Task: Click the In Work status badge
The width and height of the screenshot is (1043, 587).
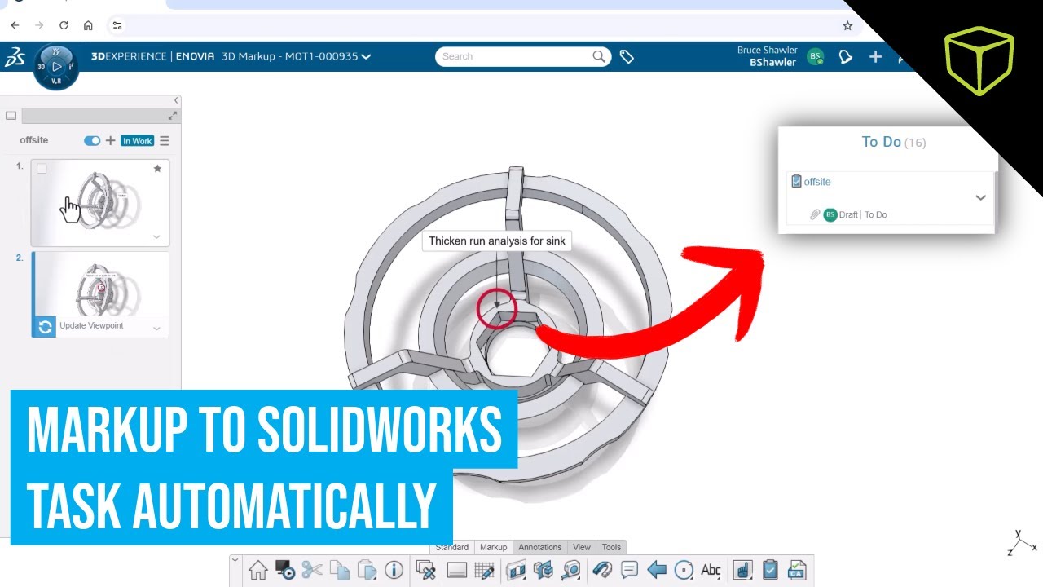Action: (138, 140)
